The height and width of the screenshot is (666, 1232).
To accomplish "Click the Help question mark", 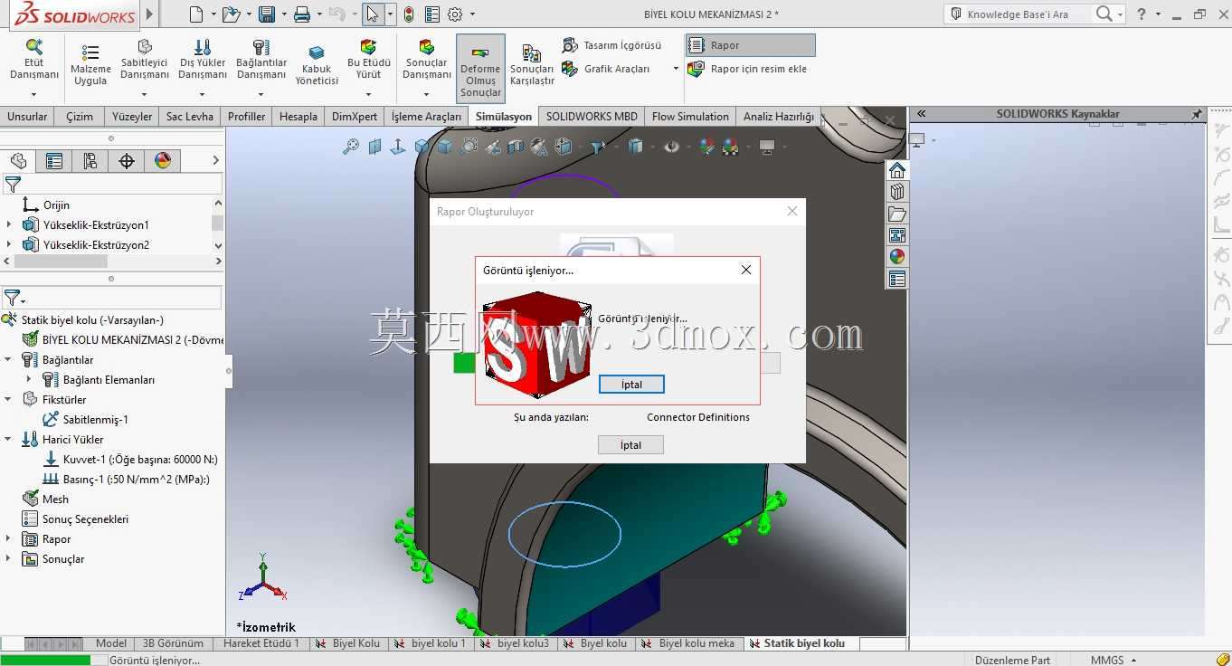I will coord(1142,14).
